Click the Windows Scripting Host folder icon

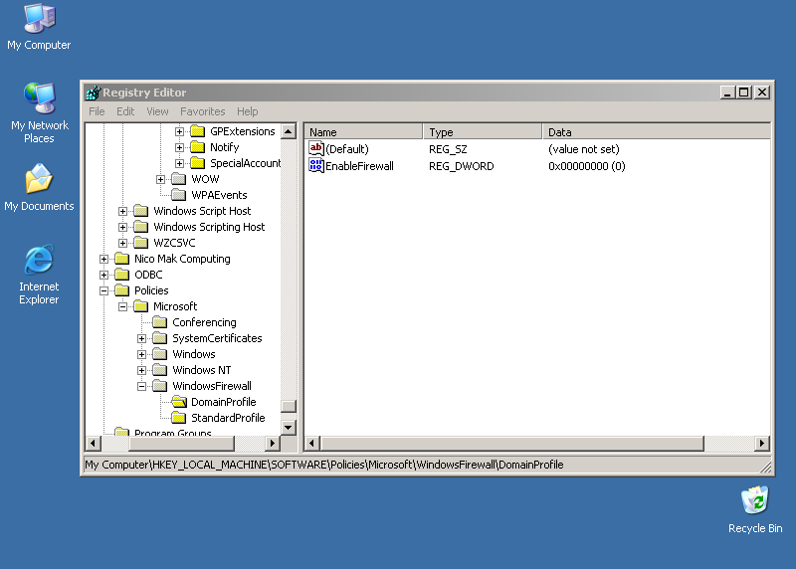(140, 227)
